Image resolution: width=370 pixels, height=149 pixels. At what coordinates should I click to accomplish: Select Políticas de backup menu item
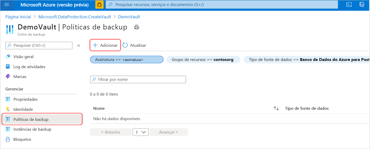(42, 119)
